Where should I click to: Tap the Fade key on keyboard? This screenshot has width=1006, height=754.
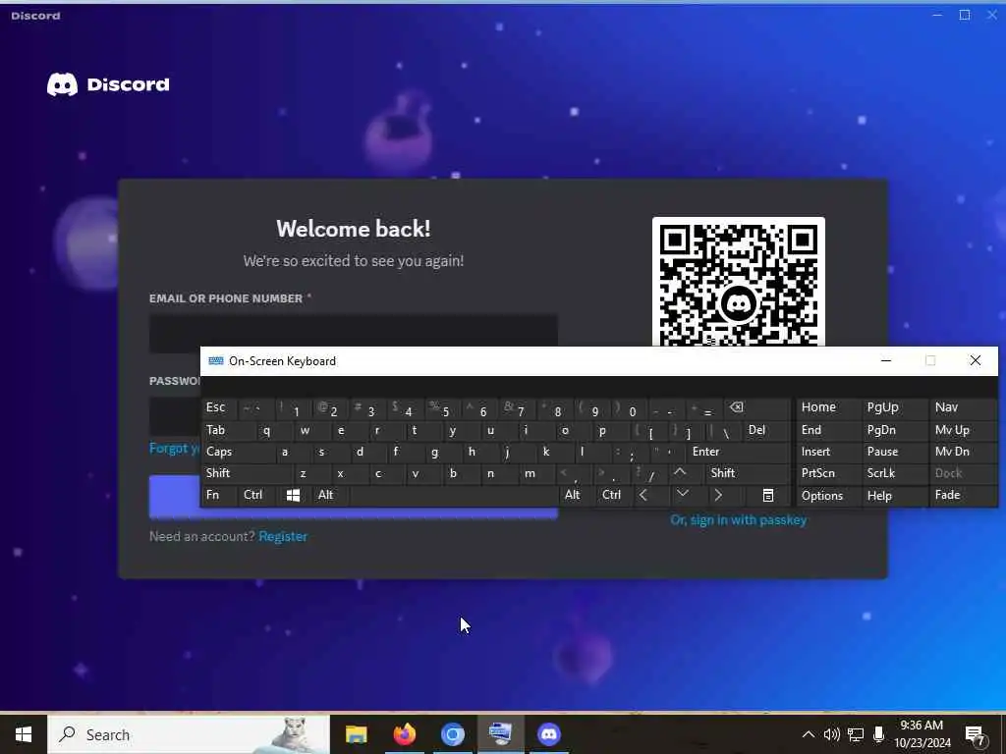(963, 495)
